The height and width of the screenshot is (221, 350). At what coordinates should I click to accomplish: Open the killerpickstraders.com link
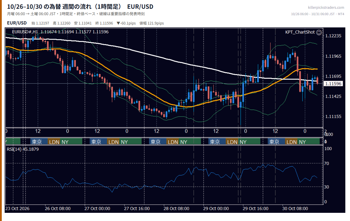coord(326,8)
